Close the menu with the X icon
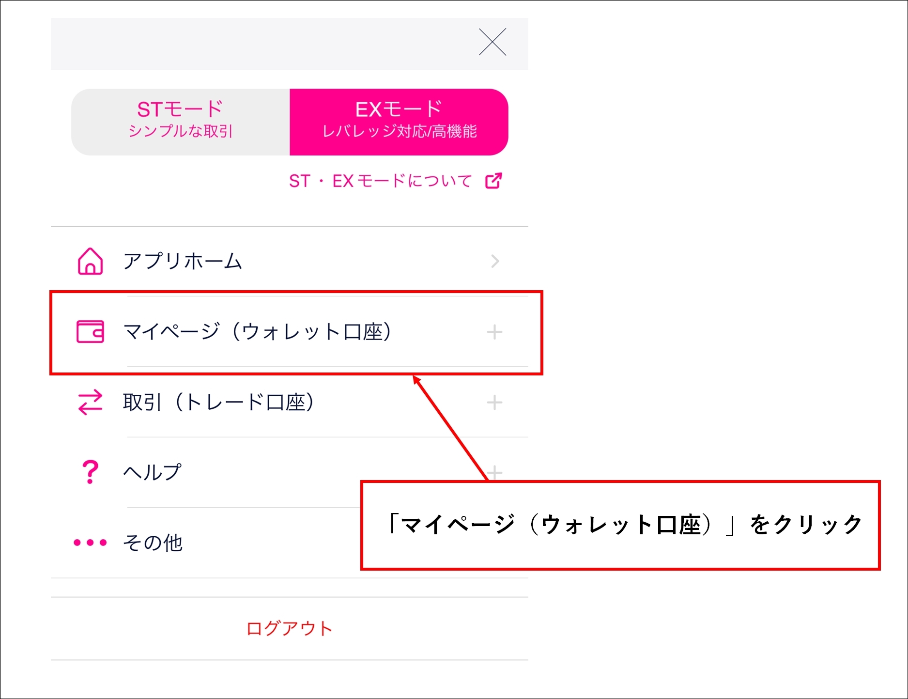The image size is (908, 699). (492, 42)
